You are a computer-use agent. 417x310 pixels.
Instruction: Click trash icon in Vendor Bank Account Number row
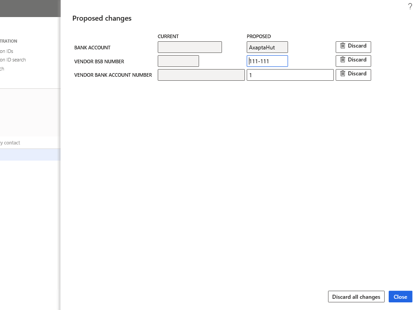[x=343, y=74]
